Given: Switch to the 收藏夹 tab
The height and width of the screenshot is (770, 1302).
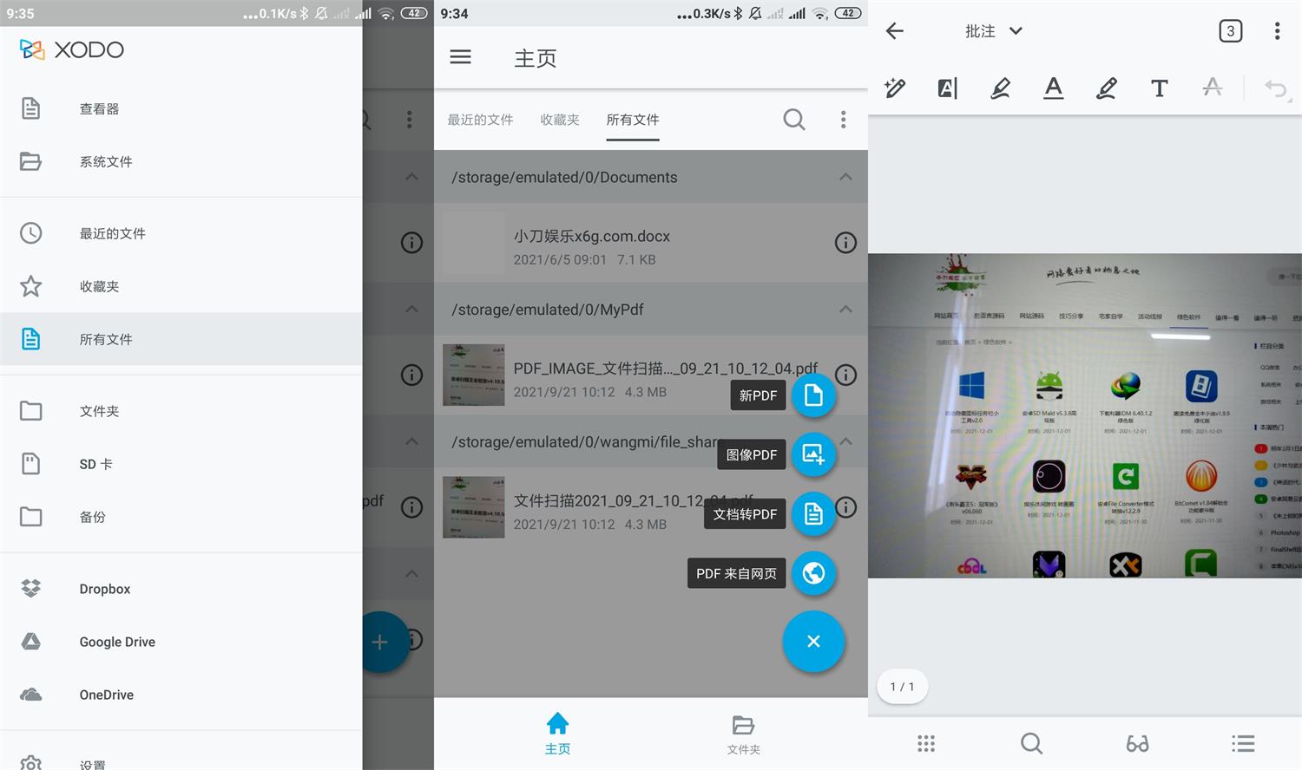Looking at the screenshot, I should pos(559,120).
